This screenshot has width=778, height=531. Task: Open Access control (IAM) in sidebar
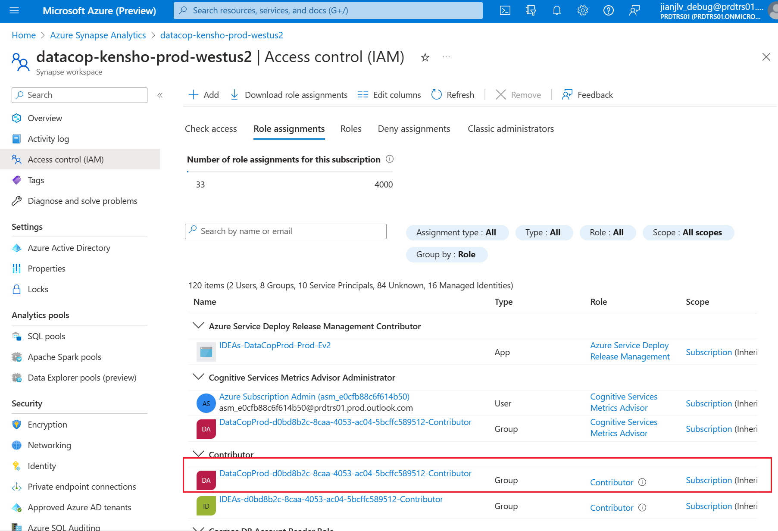(80, 159)
